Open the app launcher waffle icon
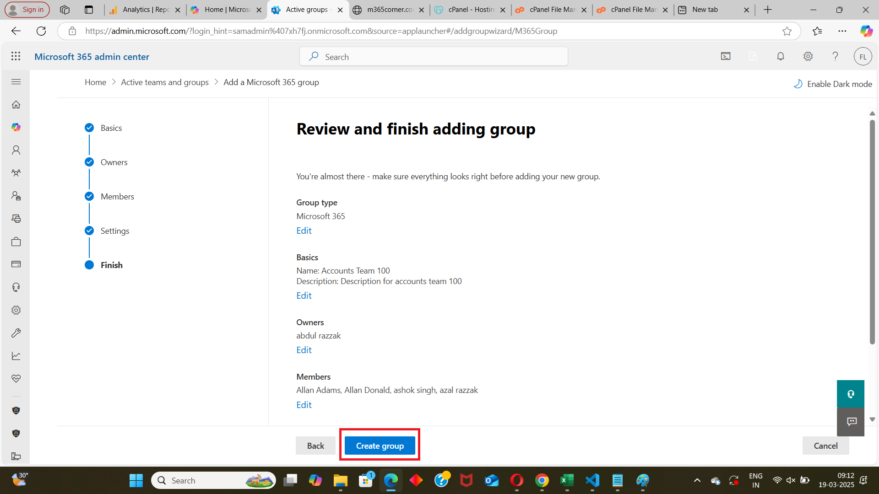The width and height of the screenshot is (879, 494). tap(16, 56)
